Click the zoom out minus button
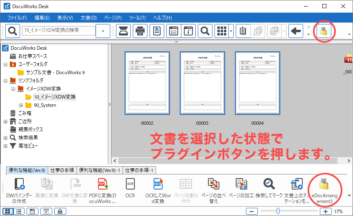This screenshot has width=353, height=216. click(252, 211)
